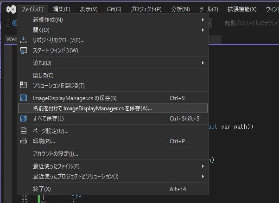Click the start window icon
The width and height of the screenshot is (279, 203).
click(x=24, y=51)
